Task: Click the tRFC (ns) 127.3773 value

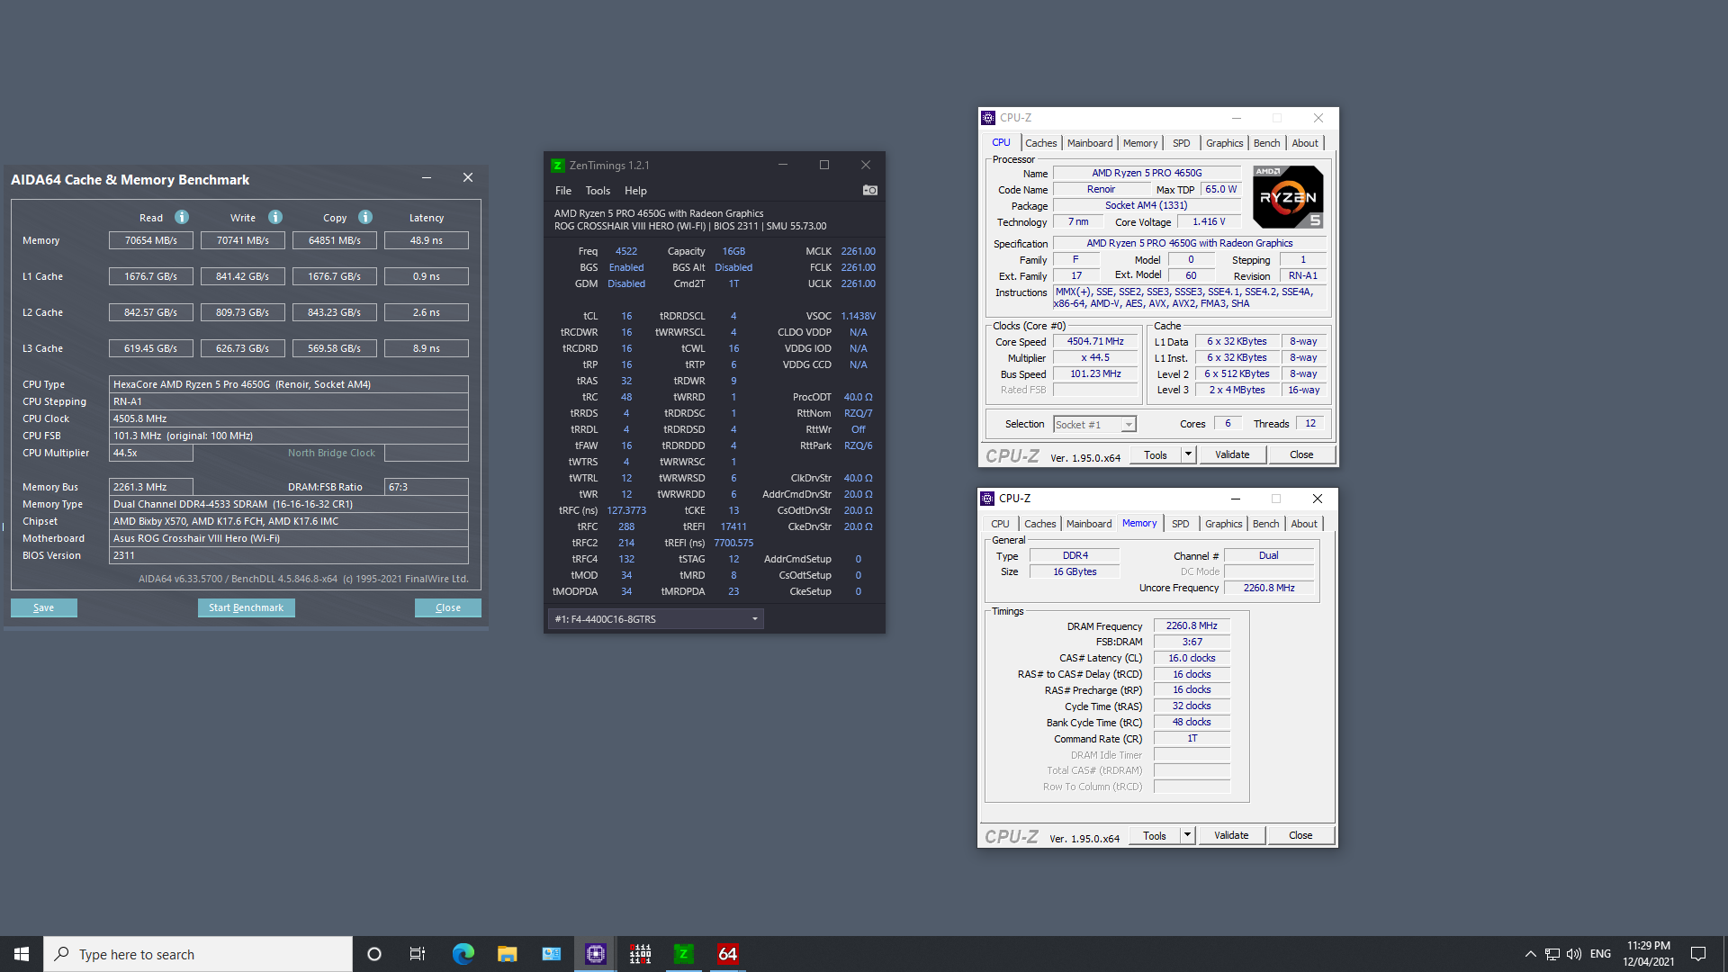Action: click(626, 510)
